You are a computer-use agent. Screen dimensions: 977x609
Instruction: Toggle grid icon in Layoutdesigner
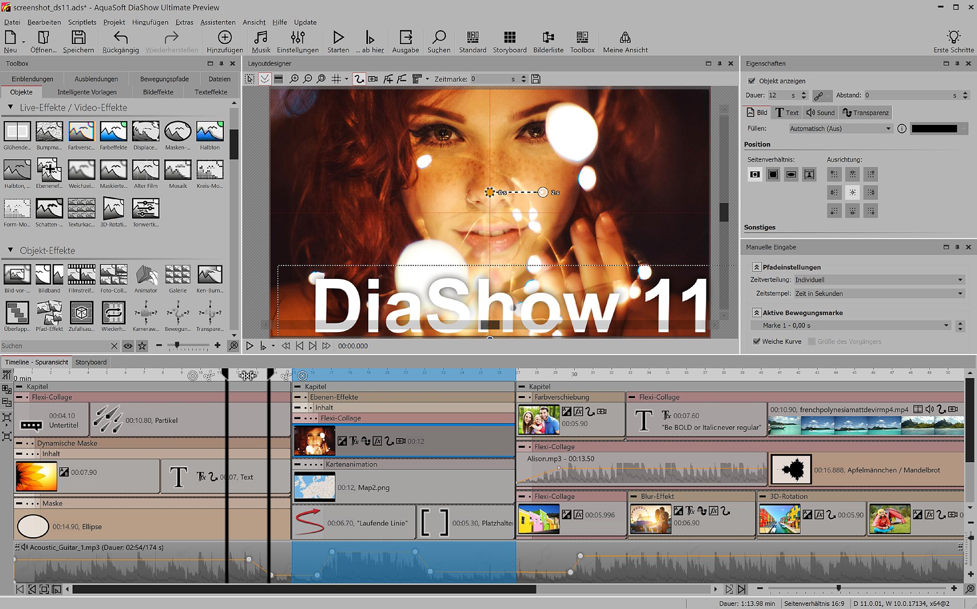336,79
